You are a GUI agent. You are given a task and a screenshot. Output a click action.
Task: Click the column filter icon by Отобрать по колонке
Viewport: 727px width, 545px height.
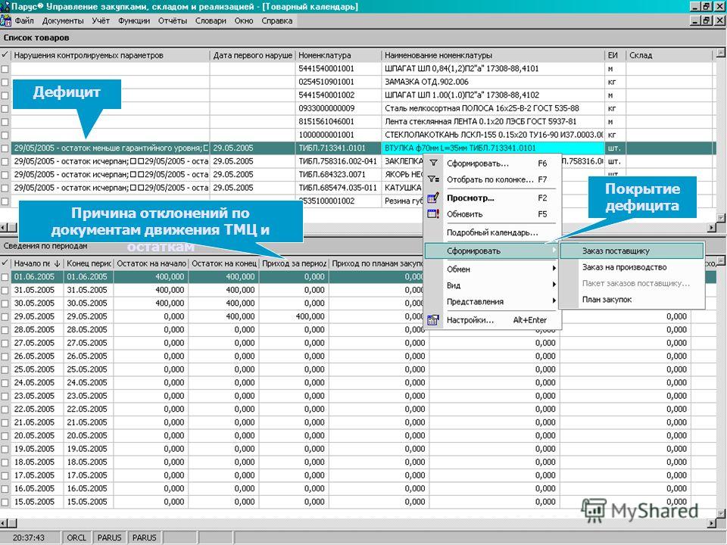click(x=433, y=179)
